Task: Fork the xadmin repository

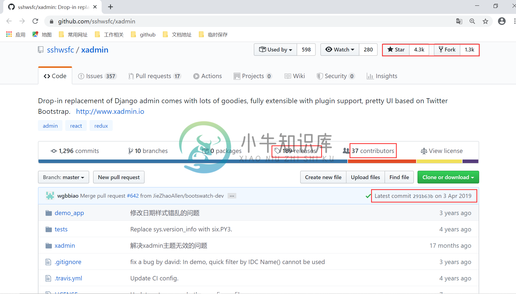Action: (x=447, y=50)
